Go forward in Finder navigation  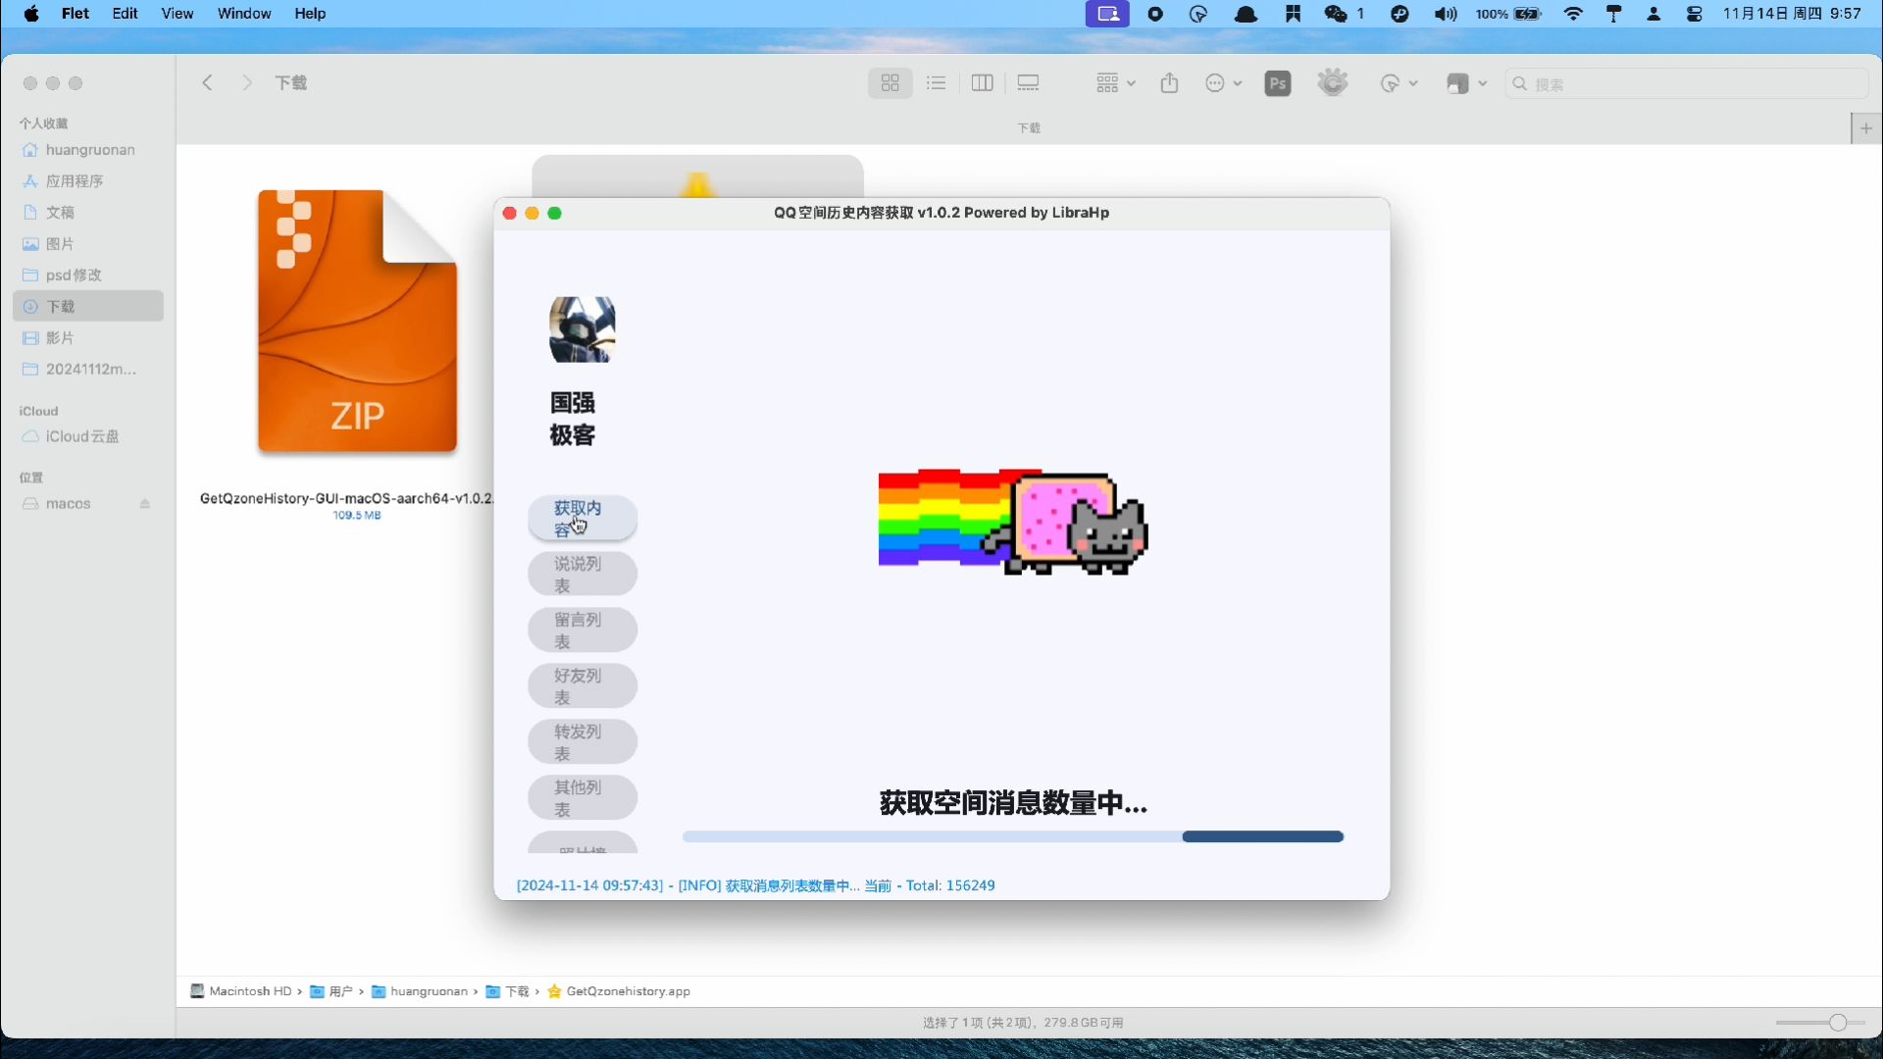[x=247, y=83]
